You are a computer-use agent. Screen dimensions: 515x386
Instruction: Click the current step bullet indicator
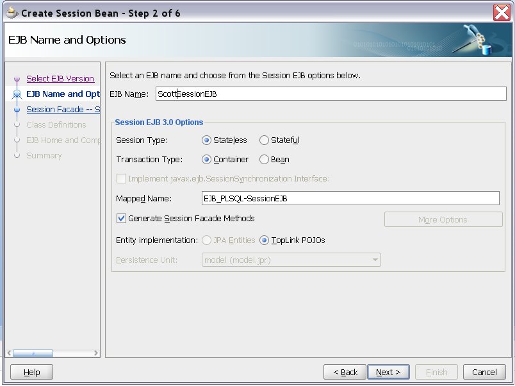(17, 94)
